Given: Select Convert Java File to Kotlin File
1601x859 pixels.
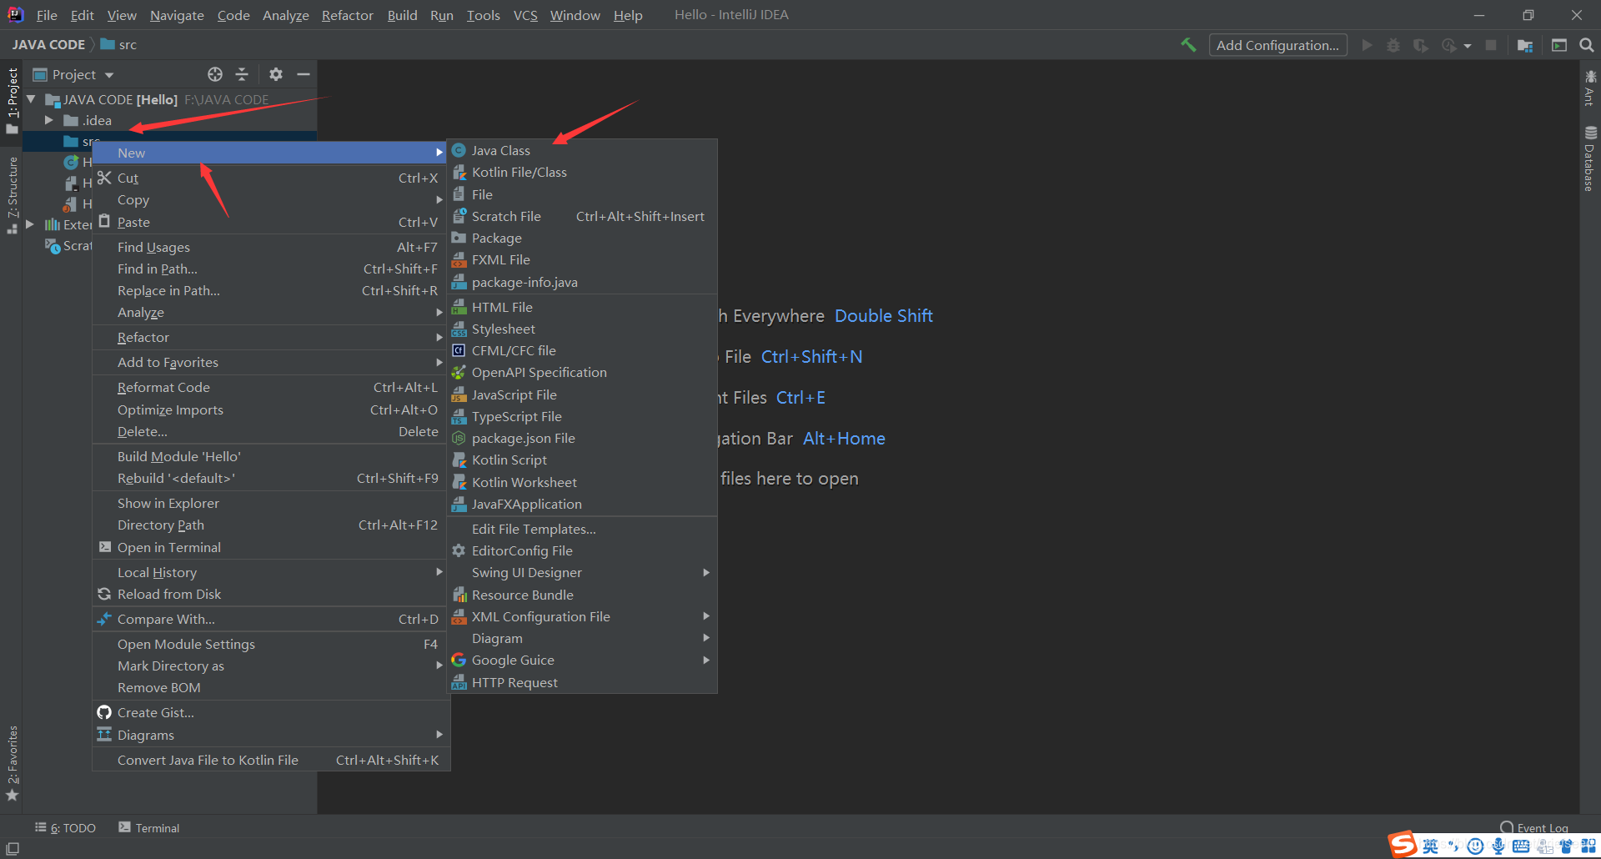Looking at the screenshot, I should [x=271, y=760].
